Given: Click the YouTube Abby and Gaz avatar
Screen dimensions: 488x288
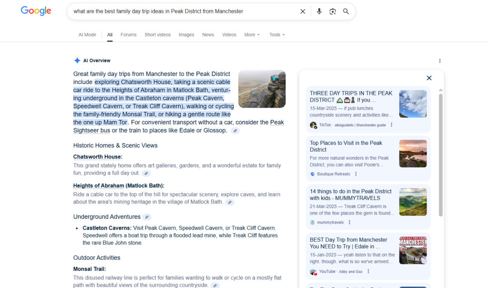Looking at the screenshot, I should 313,272.
